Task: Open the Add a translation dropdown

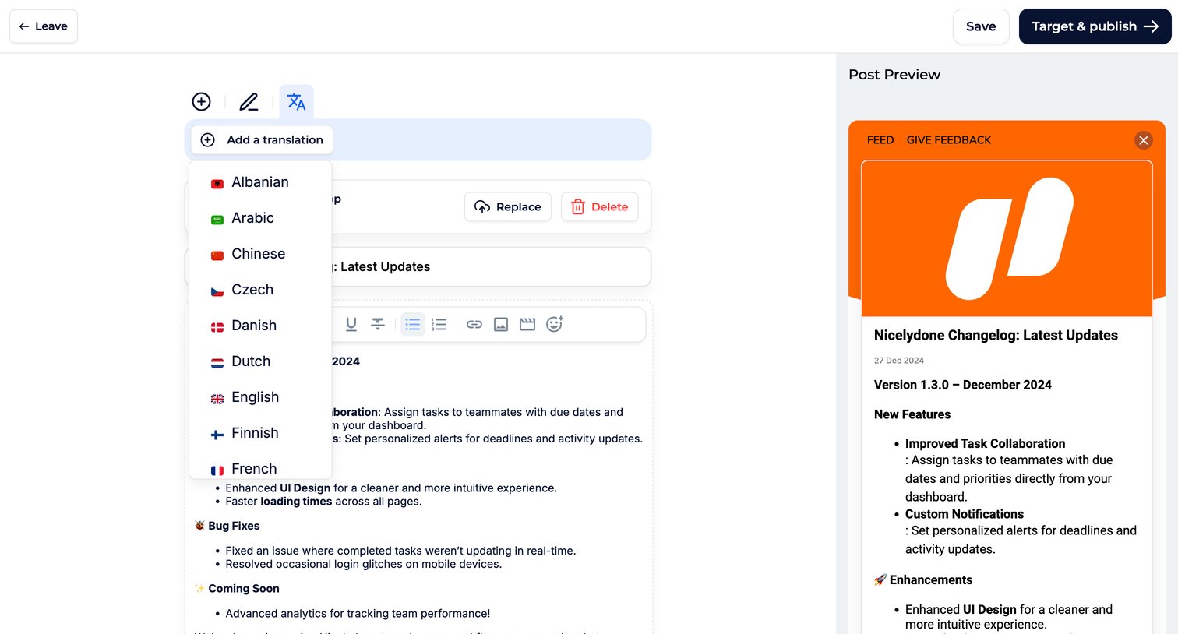Action: click(262, 140)
